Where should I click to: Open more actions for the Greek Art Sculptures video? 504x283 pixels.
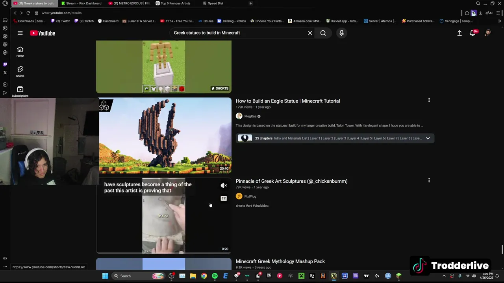click(x=429, y=180)
